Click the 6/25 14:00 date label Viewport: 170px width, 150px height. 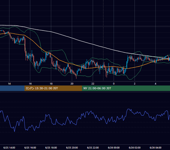(9, 147)
